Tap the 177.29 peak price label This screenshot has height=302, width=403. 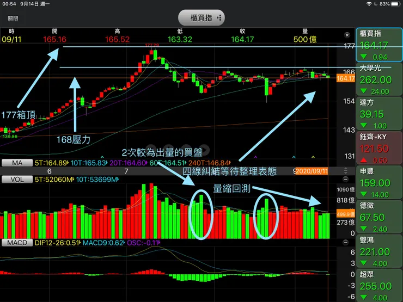152,45
